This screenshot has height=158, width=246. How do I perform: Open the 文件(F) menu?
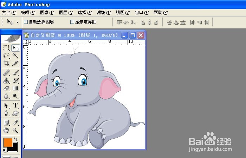click(9, 13)
